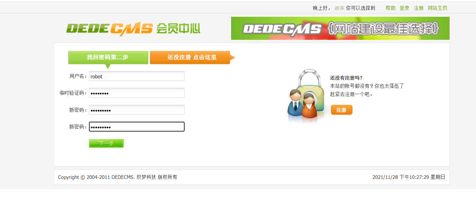
Task: Click the upper 新密码 password field
Action: tap(137, 110)
